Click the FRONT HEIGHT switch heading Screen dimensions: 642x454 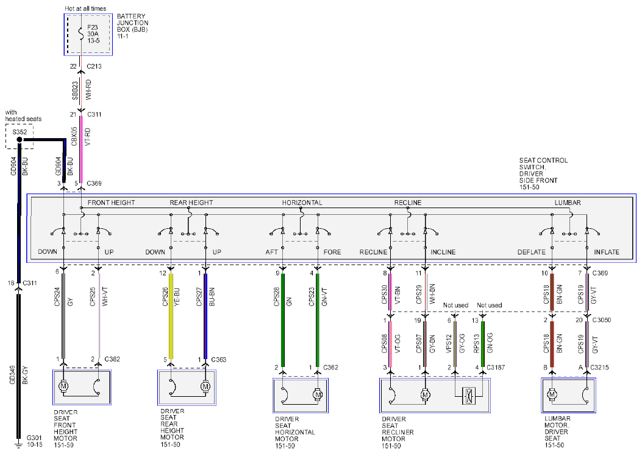point(111,203)
